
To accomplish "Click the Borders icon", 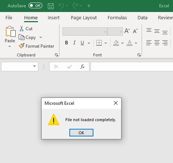I will pyautogui.click(x=99, y=43).
